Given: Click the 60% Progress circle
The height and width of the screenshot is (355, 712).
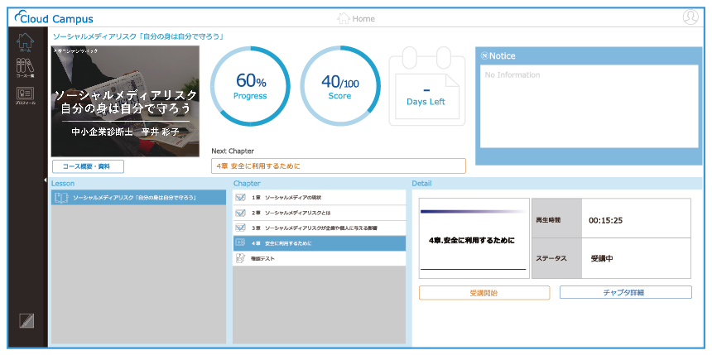Looking at the screenshot, I should [x=251, y=86].
